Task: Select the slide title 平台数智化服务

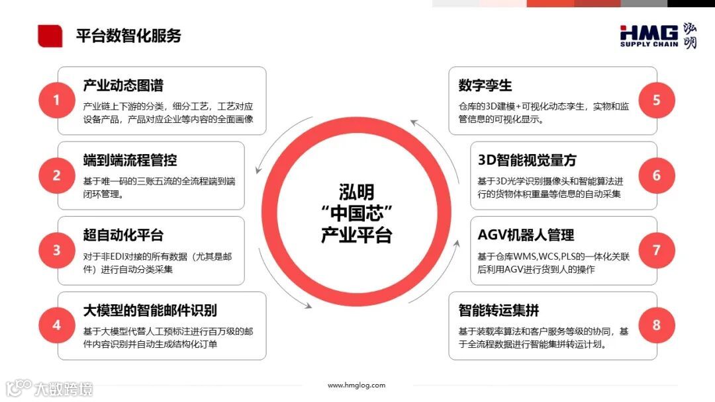Action: 128,36
